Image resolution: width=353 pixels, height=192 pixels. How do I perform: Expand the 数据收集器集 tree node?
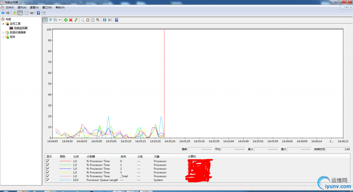[3, 32]
